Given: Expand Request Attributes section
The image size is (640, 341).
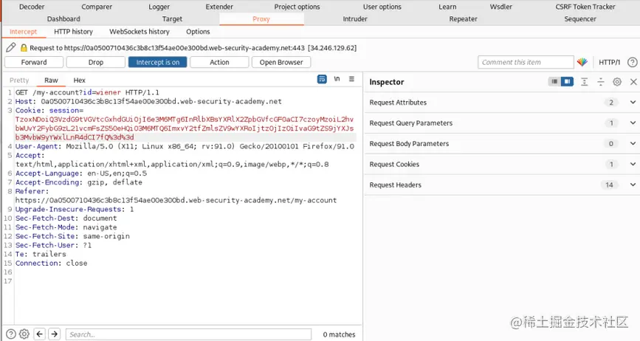Looking at the screenshot, I should [x=633, y=103].
